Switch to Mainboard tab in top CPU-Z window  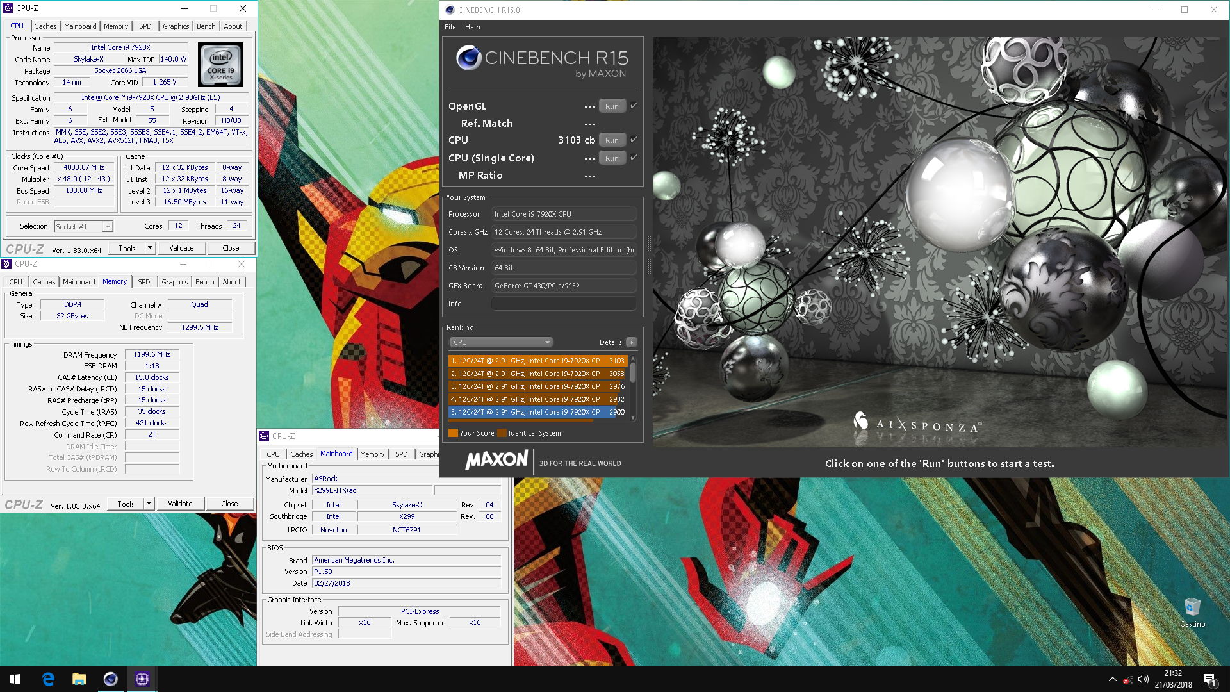click(x=80, y=26)
